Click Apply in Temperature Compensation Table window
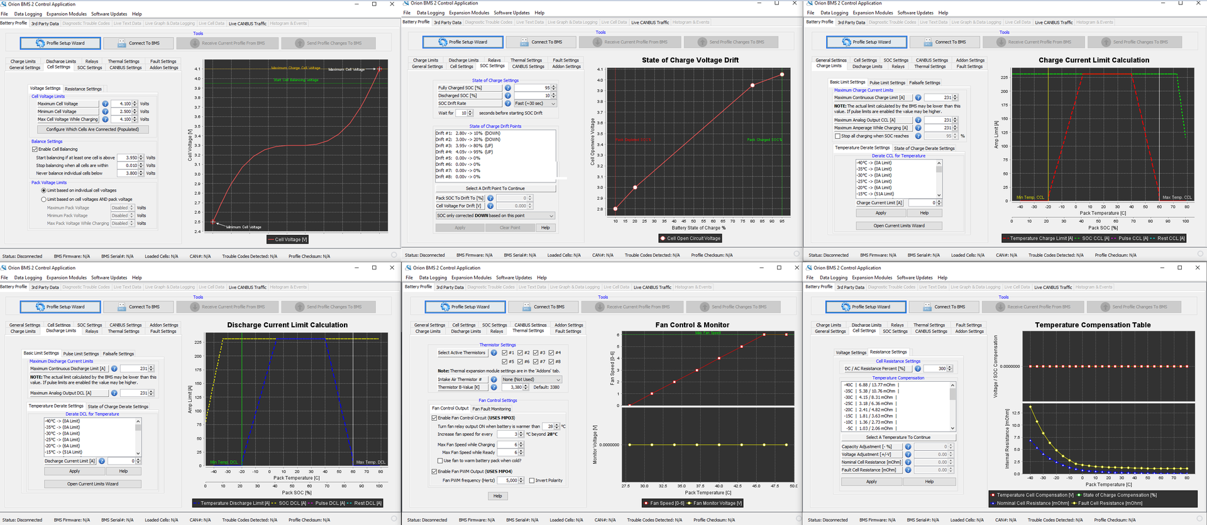Screen dimensions: 1207x525 point(871,482)
